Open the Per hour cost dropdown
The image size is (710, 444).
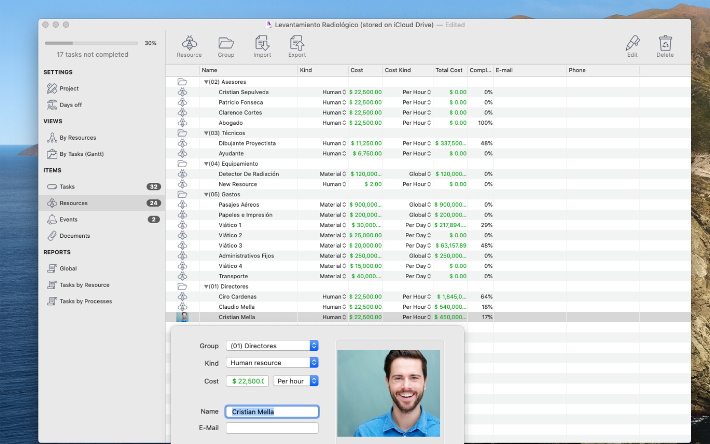(x=296, y=381)
